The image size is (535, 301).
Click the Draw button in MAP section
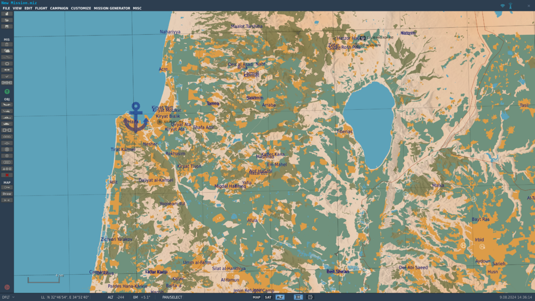point(7,194)
